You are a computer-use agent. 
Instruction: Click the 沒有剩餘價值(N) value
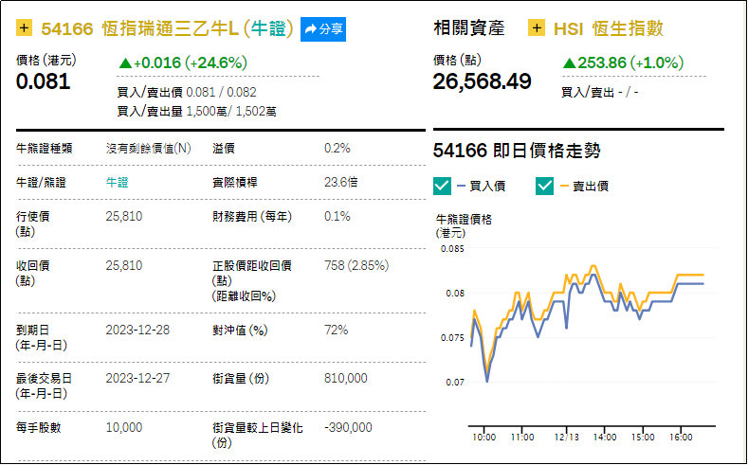tap(148, 149)
